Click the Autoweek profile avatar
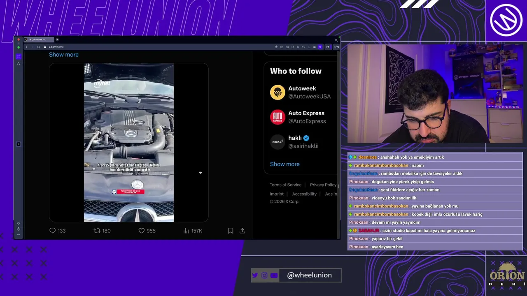527x296 pixels. tap(277, 92)
